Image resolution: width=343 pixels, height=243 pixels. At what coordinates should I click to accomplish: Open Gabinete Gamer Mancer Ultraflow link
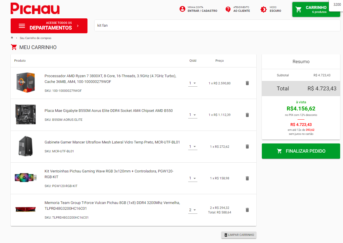coord(112,142)
